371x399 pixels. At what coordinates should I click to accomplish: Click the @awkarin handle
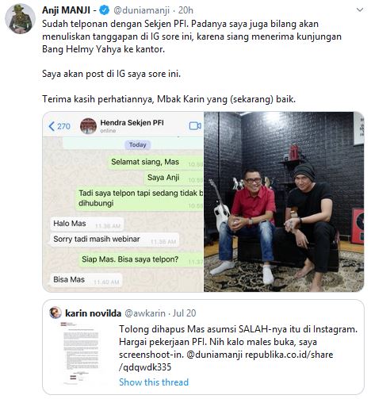(x=145, y=313)
